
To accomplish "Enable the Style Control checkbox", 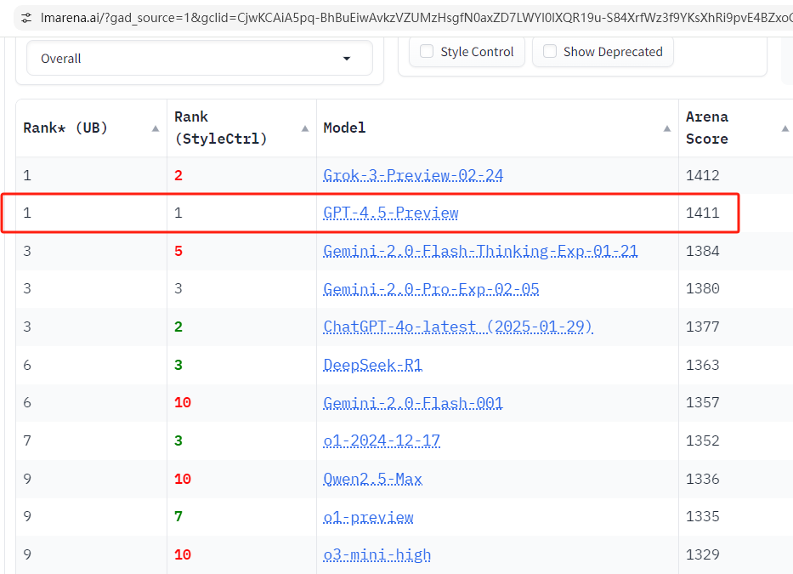I will tap(427, 51).
